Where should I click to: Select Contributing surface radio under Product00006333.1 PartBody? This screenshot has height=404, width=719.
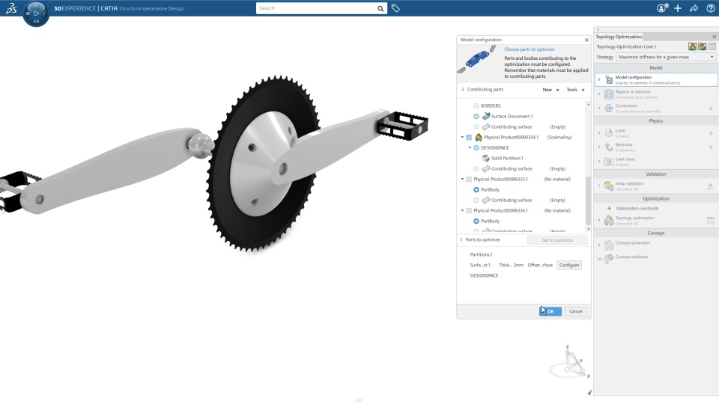(476, 201)
